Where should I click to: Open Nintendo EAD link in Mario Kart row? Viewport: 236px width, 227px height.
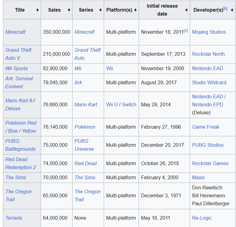click(x=208, y=97)
